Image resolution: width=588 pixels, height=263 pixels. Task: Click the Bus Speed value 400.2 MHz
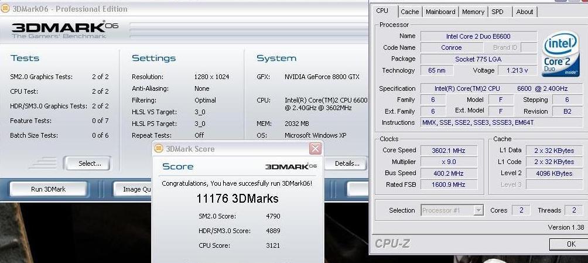pos(449,173)
